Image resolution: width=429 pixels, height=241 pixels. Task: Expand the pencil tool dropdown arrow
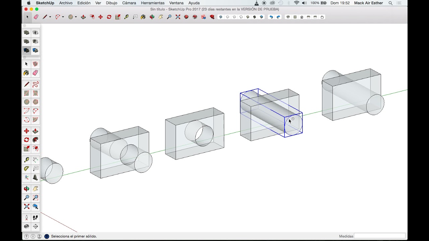[x=50, y=17]
